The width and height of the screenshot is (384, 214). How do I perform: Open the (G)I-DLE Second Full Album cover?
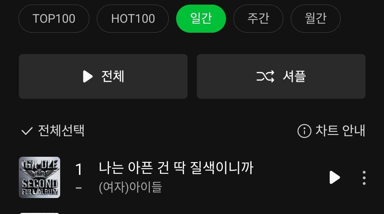tap(40, 177)
